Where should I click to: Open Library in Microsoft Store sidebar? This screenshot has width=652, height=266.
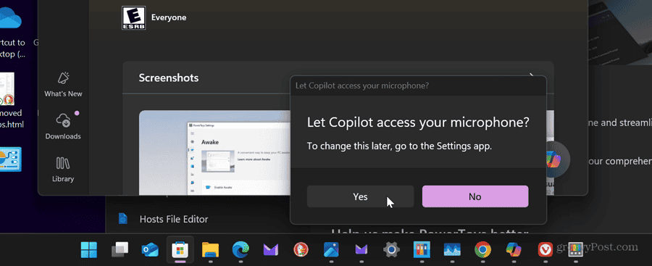[x=63, y=170]
